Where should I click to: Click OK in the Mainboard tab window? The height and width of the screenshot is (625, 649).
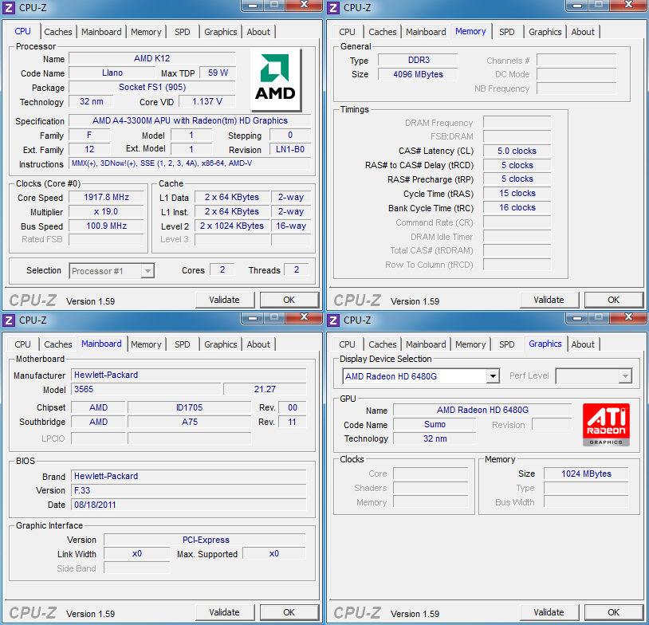pyautogui.click(x=289, y=612)
